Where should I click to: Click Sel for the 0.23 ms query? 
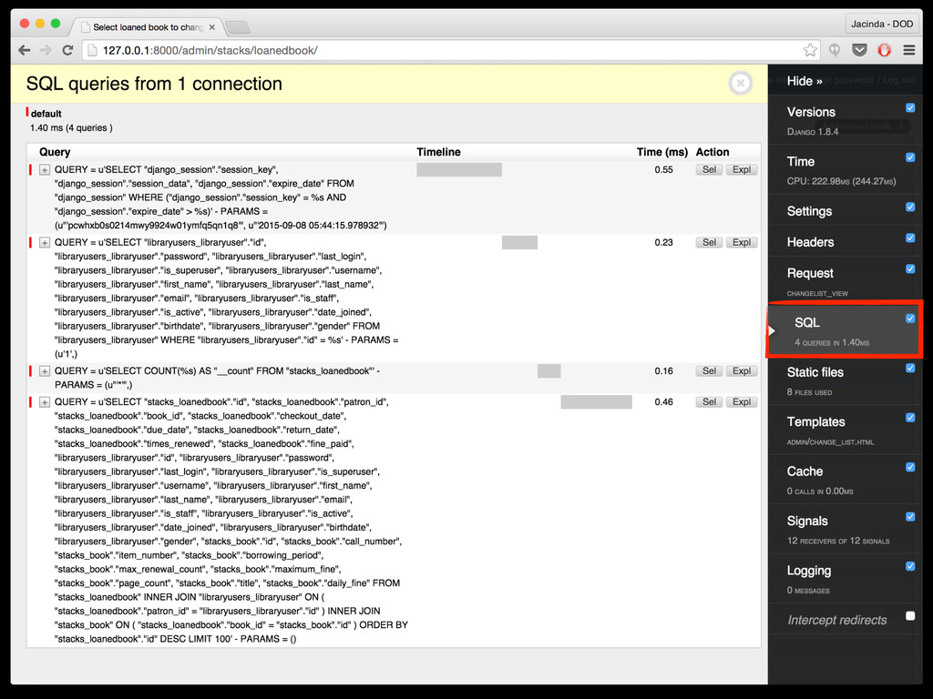click(709, 242)
